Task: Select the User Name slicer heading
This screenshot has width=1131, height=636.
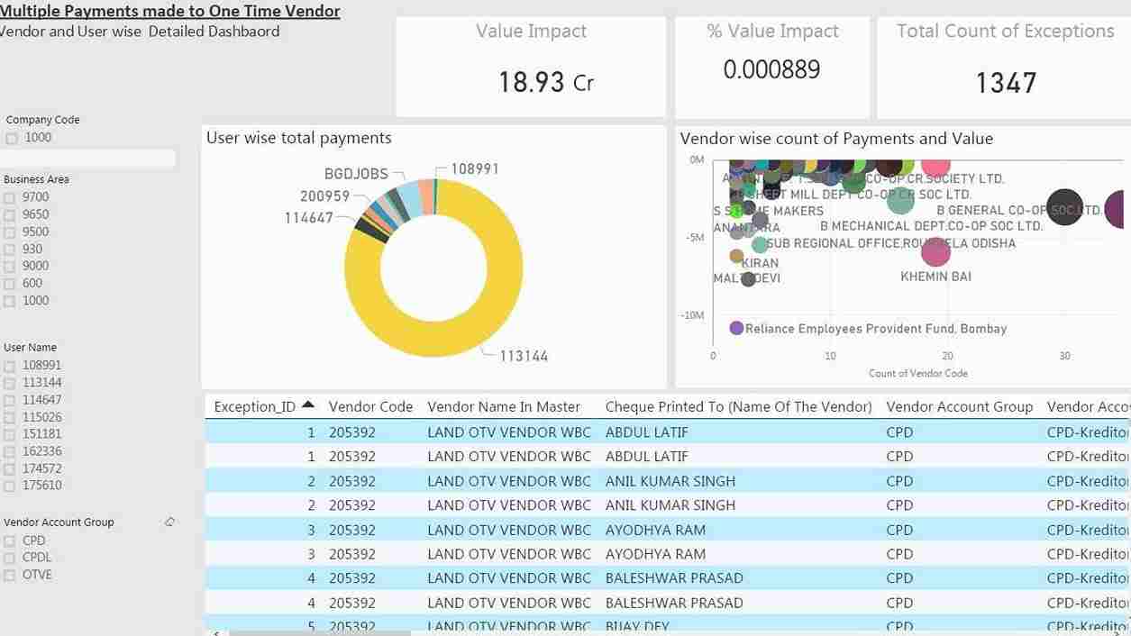Action: tap(31, 347)
